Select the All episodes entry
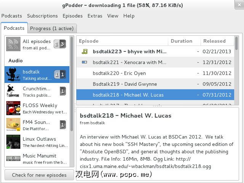The image size is (244, 183). (x=37, y=44)
